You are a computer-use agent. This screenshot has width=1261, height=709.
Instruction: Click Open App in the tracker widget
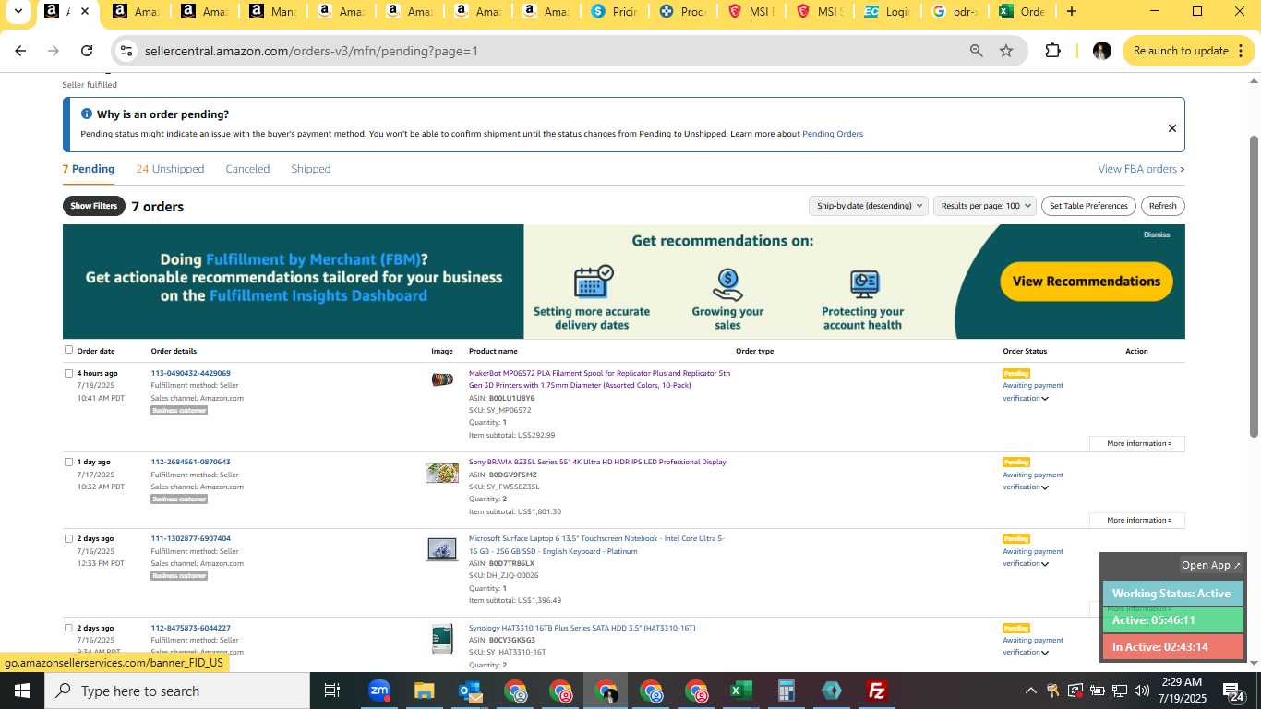click(x=1211, y=565)
